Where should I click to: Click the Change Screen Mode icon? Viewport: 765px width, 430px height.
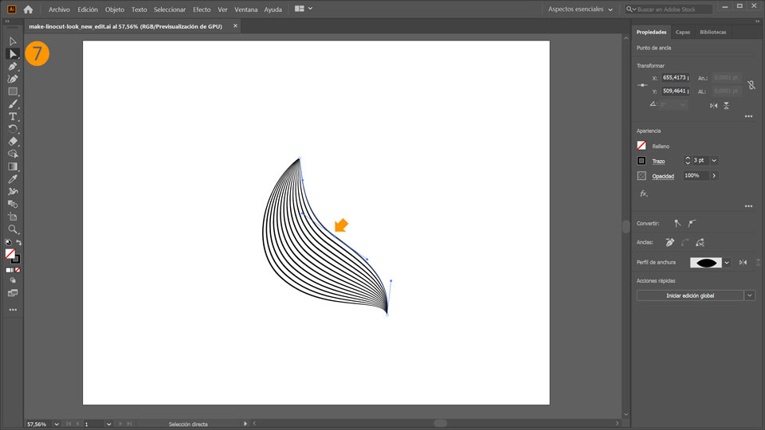click(x=13, y=293)
